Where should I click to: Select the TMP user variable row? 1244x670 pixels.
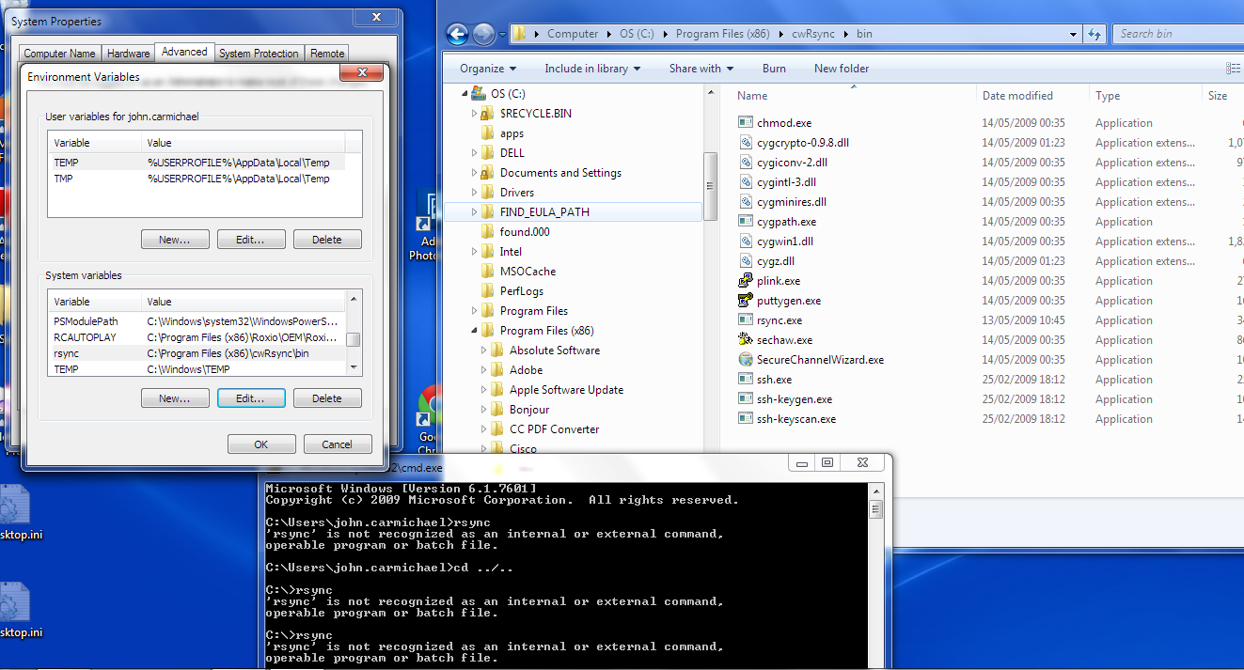[x=197, y=179]
